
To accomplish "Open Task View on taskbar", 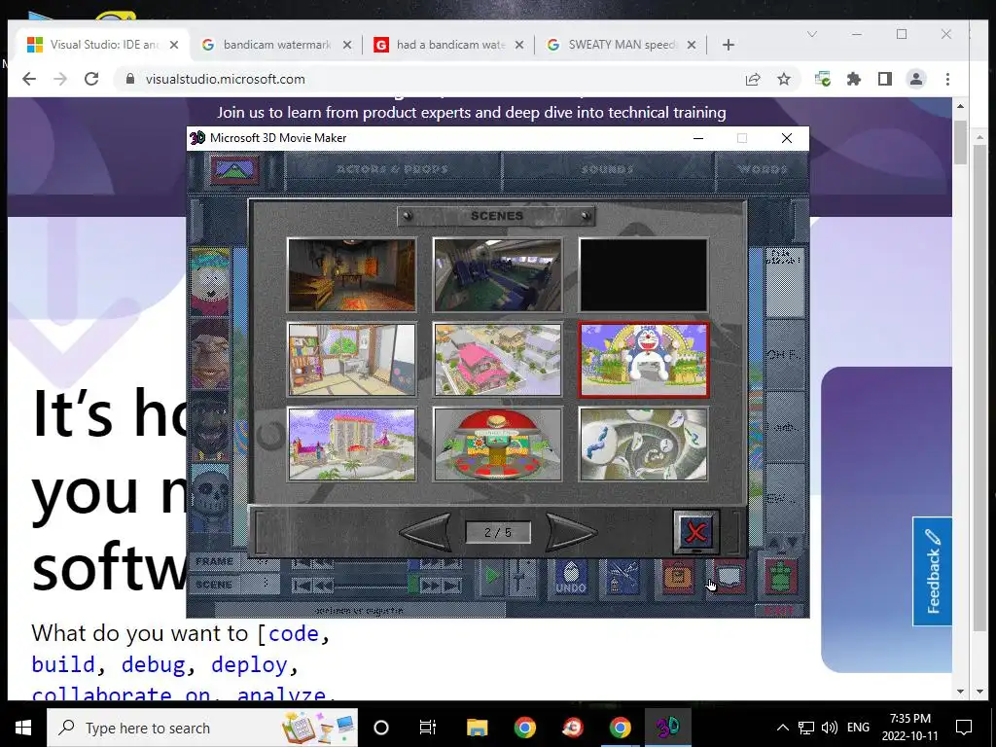I will click(428, 728).
